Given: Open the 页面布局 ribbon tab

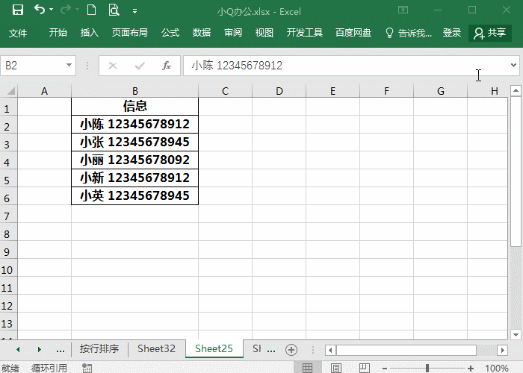Looking at the screenshot, I should pyautogui.click(x=130, y=33).
